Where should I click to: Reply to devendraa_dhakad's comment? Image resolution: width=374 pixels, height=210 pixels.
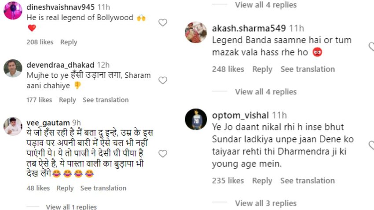pyautogui.click(x=67, y=100)
